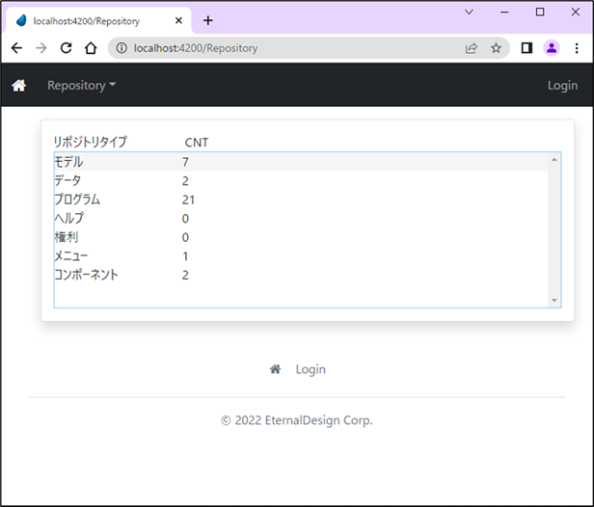
Task: Toggle the browser side panel
Action: [526, 47]
